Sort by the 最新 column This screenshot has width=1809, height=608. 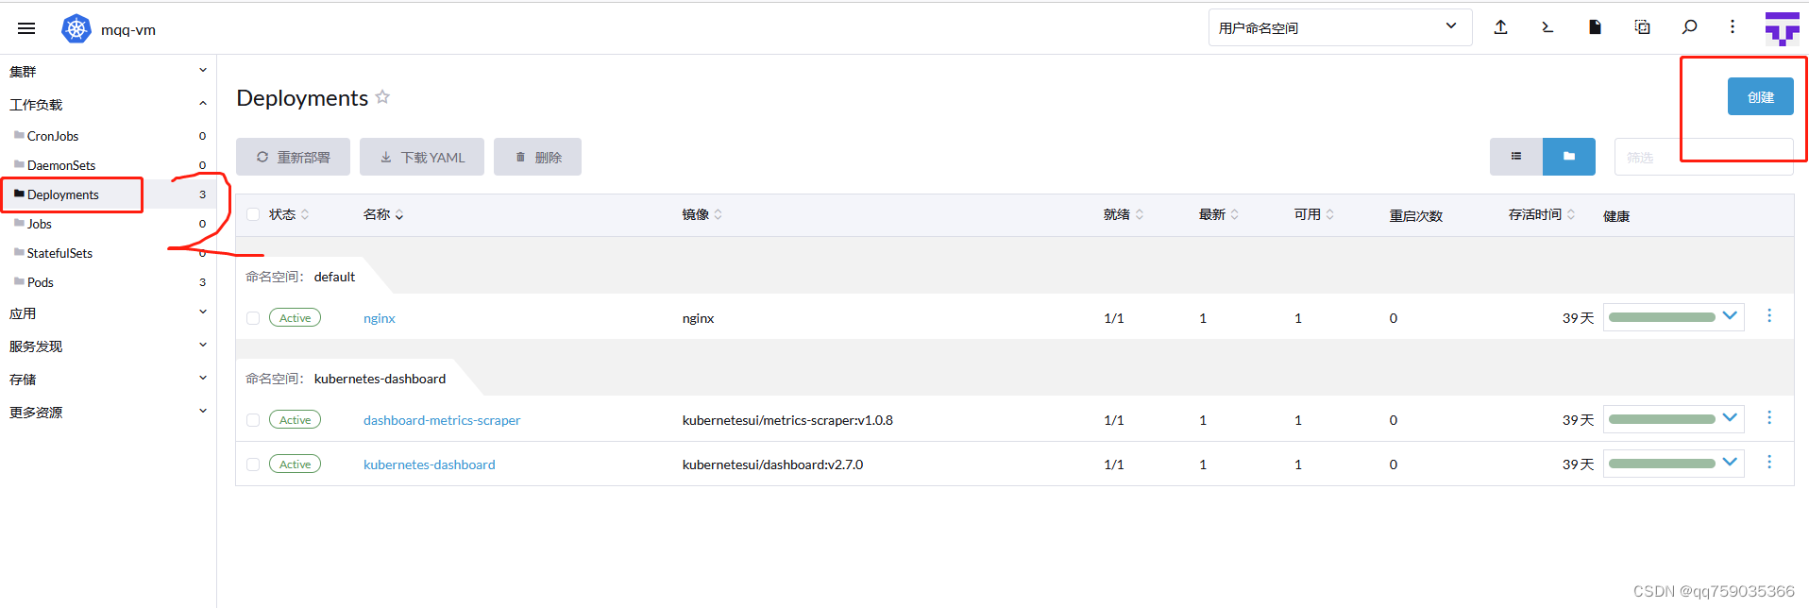tap(1219, 214)
